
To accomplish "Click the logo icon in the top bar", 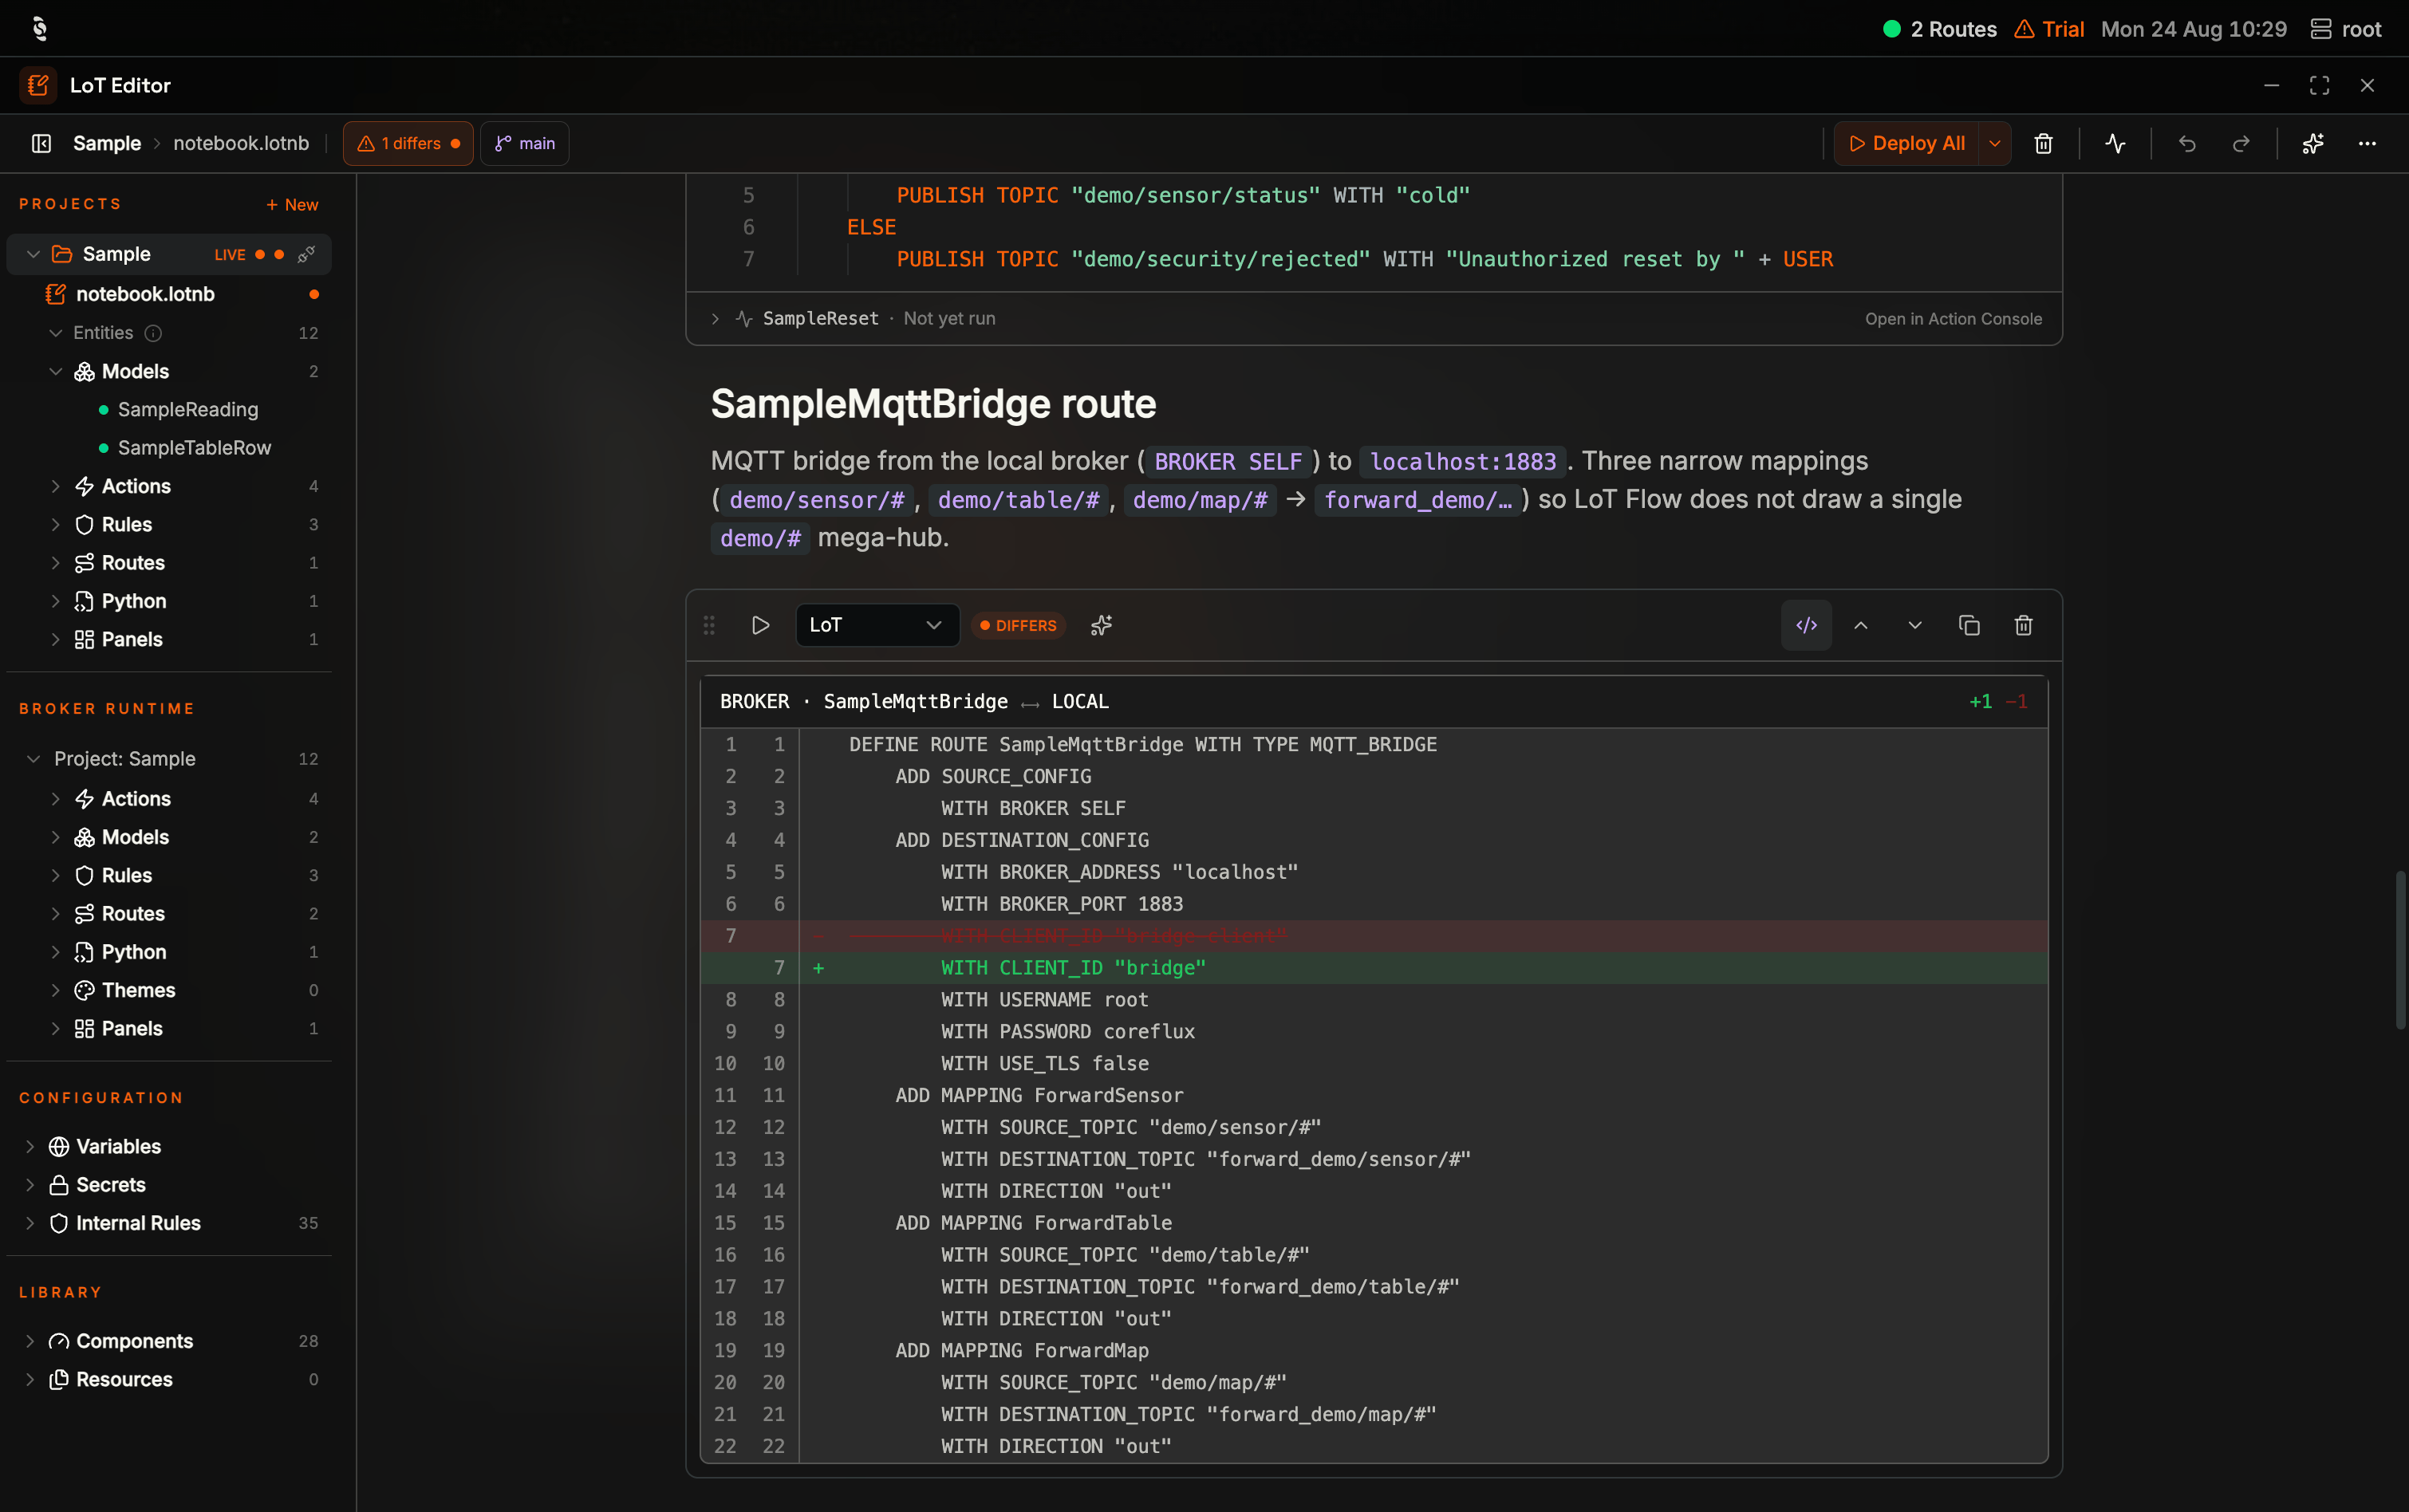I will coord(39,28).
